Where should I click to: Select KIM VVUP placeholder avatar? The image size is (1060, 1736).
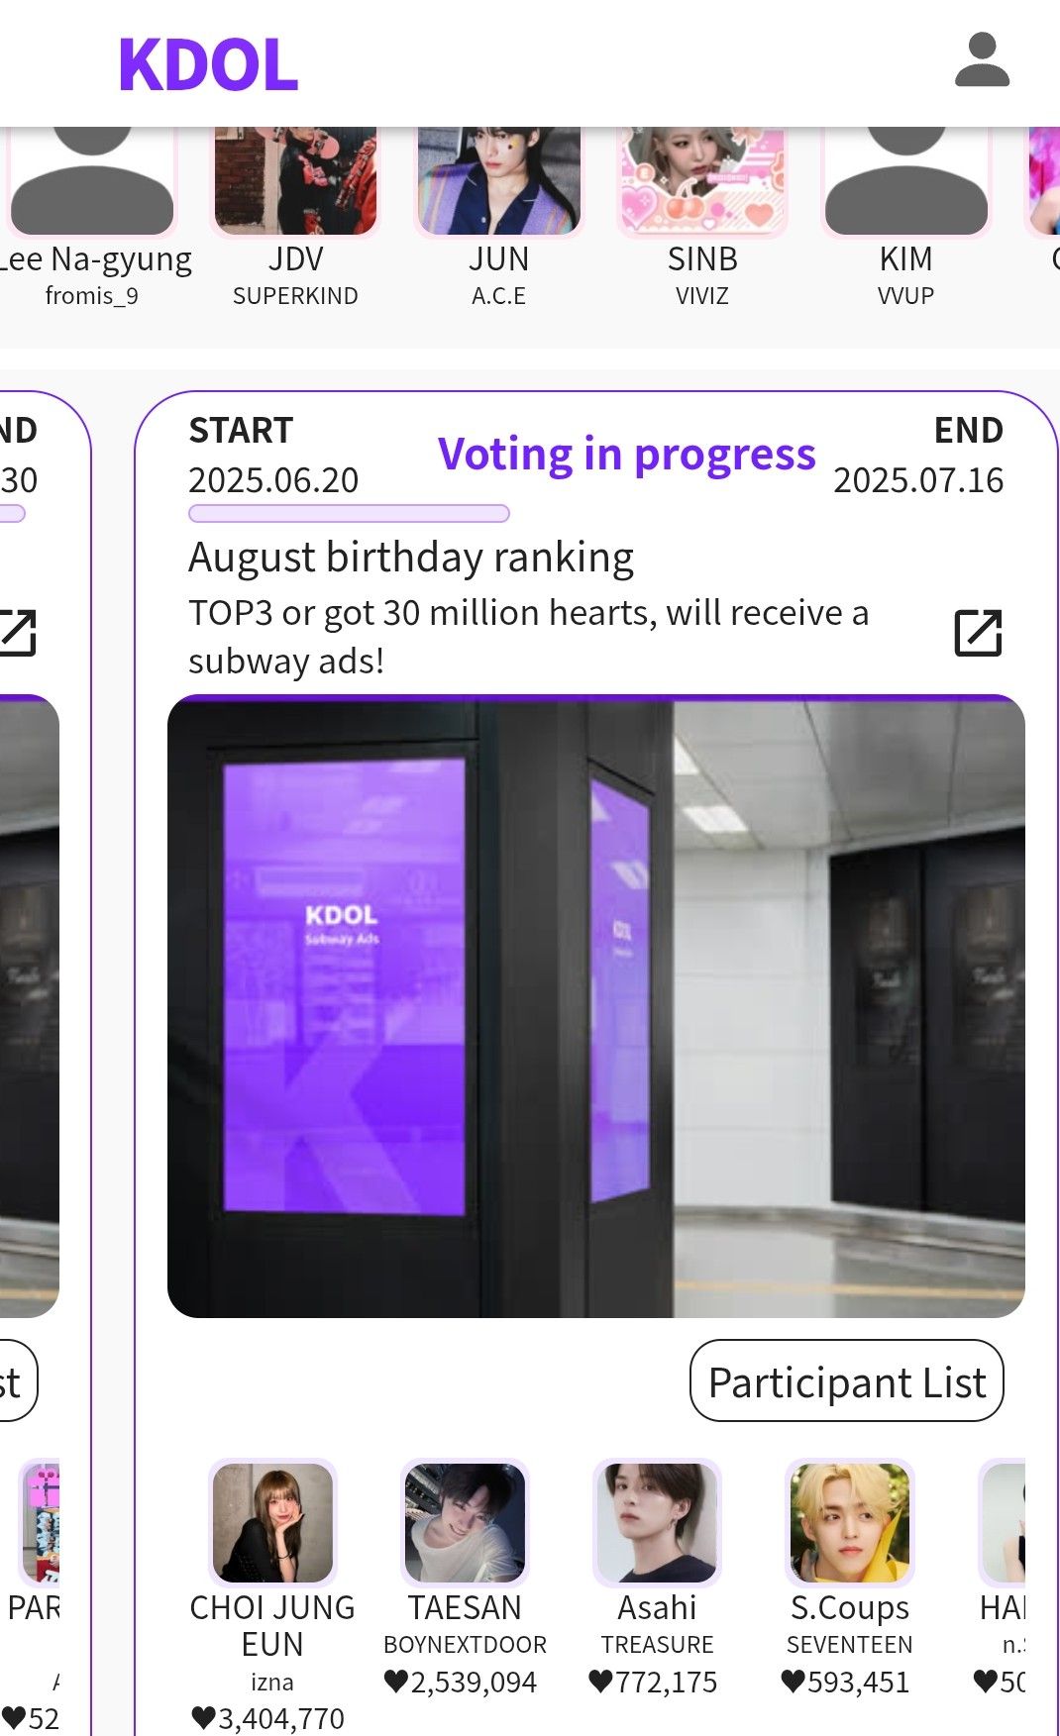point(905,181)
